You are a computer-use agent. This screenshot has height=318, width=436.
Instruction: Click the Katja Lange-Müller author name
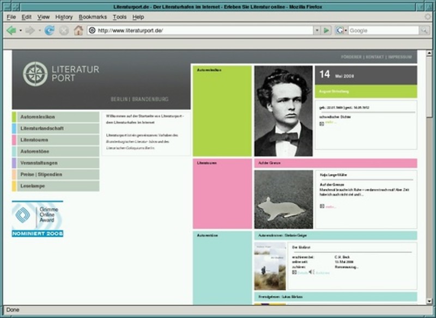(334, 175)
